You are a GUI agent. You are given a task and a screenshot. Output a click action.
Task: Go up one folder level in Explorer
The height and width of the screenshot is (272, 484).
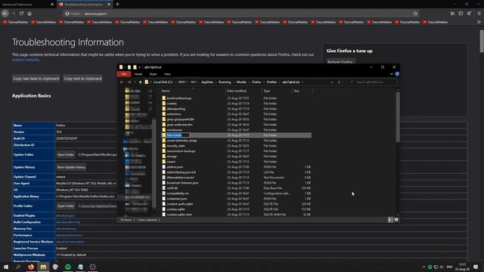[x=141, y=82]
